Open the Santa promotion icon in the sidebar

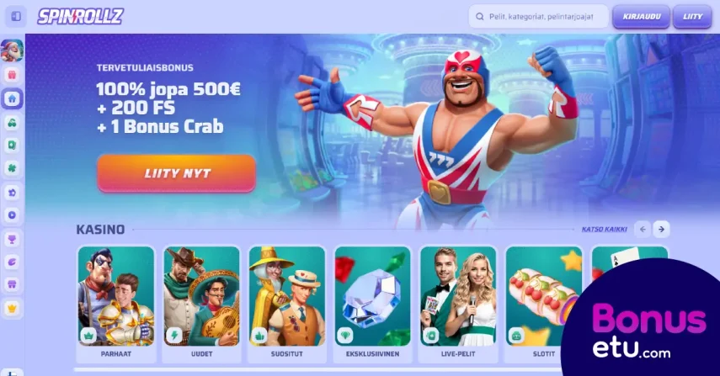click(x=12, y=50)
